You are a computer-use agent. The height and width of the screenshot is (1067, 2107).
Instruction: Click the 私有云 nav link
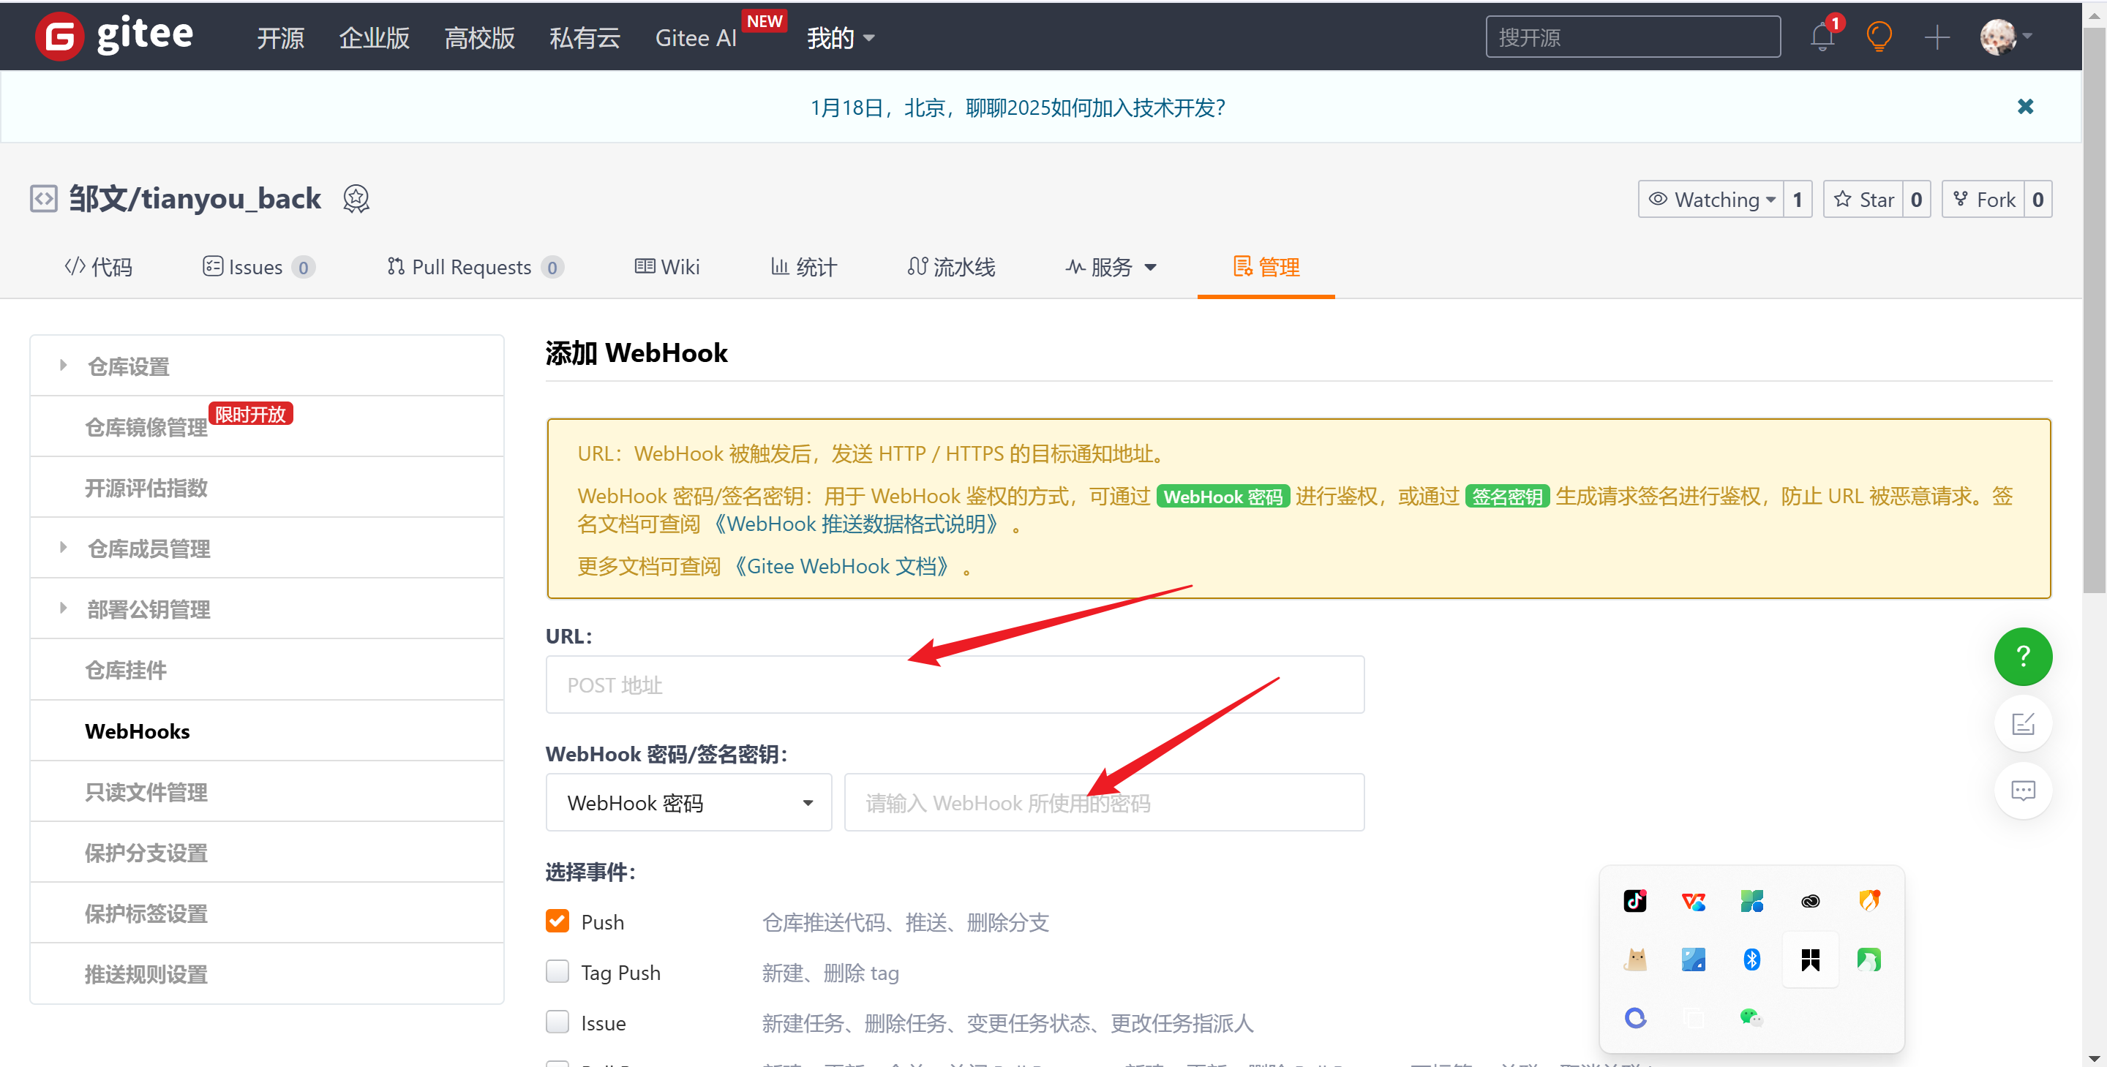point(585,37)
